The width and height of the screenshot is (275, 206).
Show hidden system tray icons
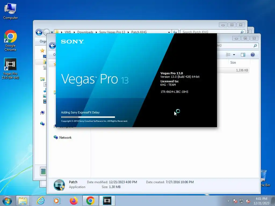[x=228, y=201]
